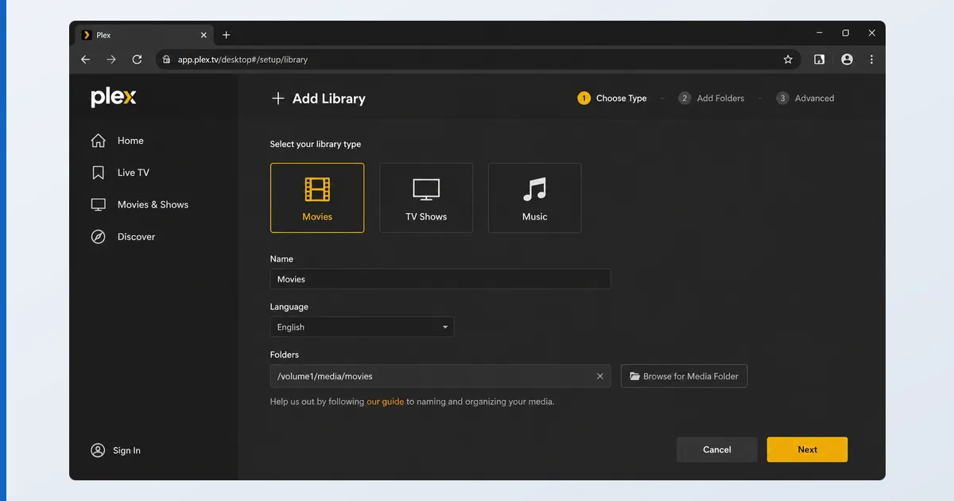This screenshot has width=954, height=501.
Task: Bookmark this page with star icon
Action: click(788, 60)
